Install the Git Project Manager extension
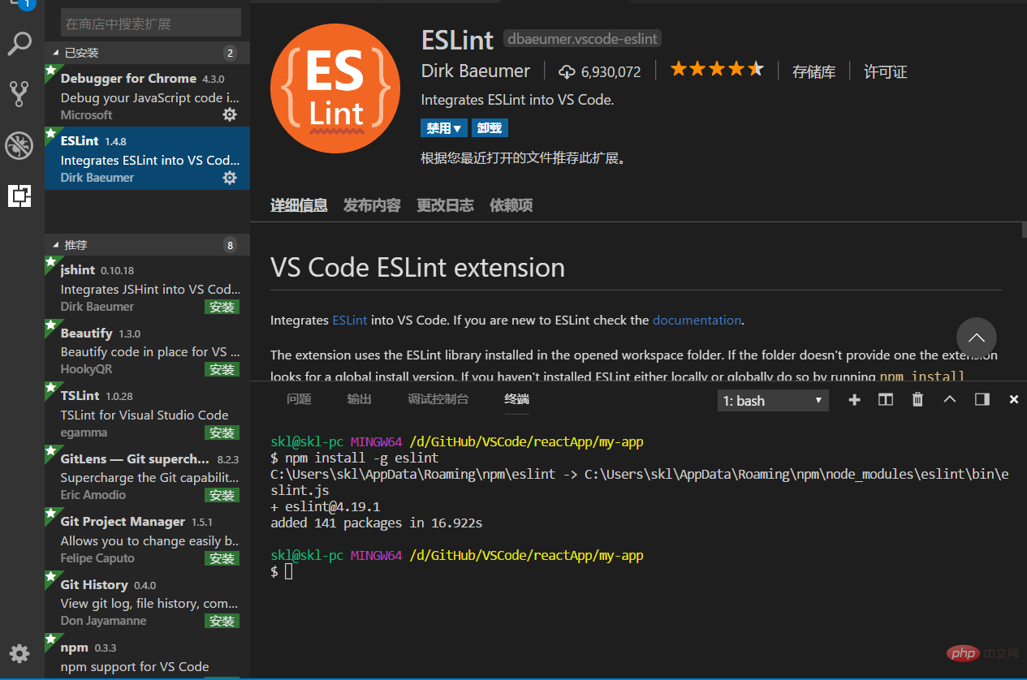 coord(222,558)
